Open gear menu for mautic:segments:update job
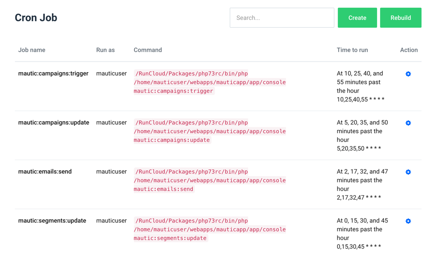 tap(408, 221)
